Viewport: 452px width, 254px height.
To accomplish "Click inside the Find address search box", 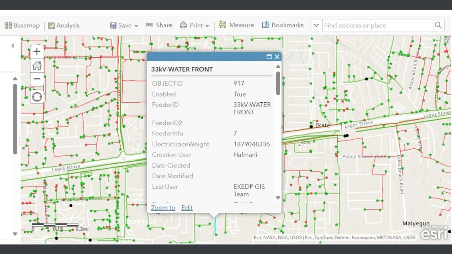I will pyautogui.click(x=371, y=25).
